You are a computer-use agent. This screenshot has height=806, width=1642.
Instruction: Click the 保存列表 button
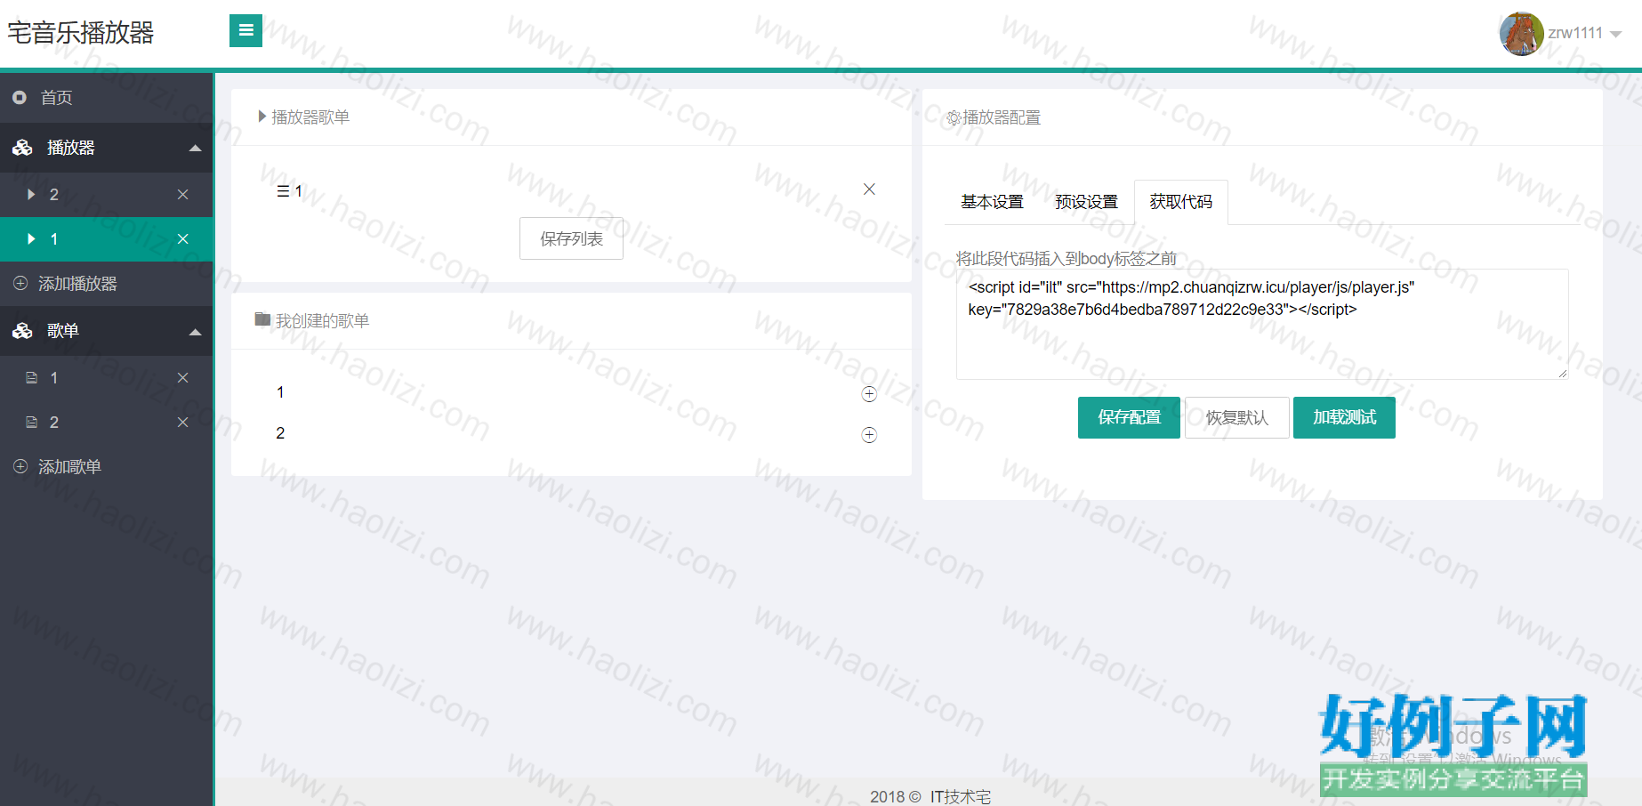[571, 238]
